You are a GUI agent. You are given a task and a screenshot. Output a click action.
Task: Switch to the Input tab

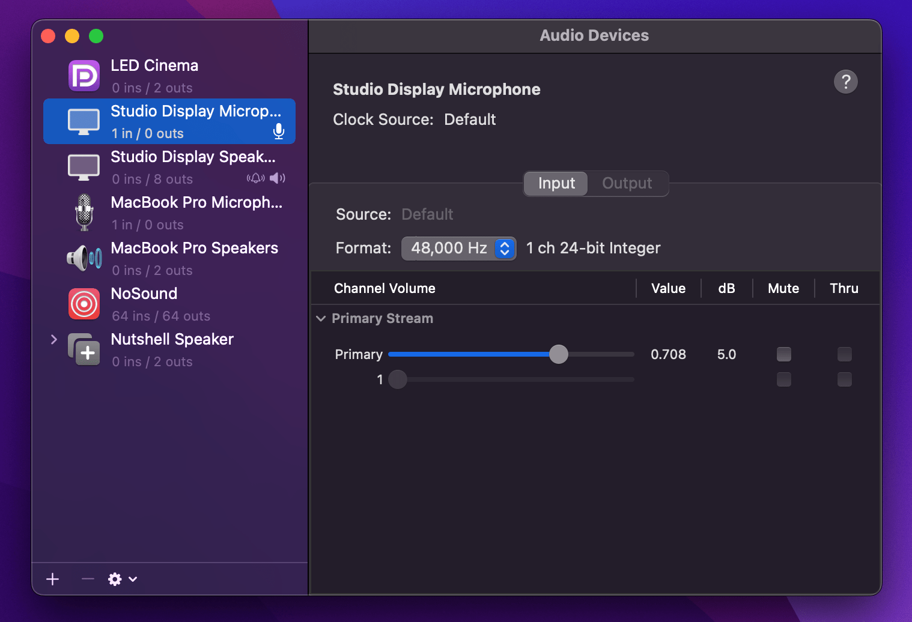(556, 183)
